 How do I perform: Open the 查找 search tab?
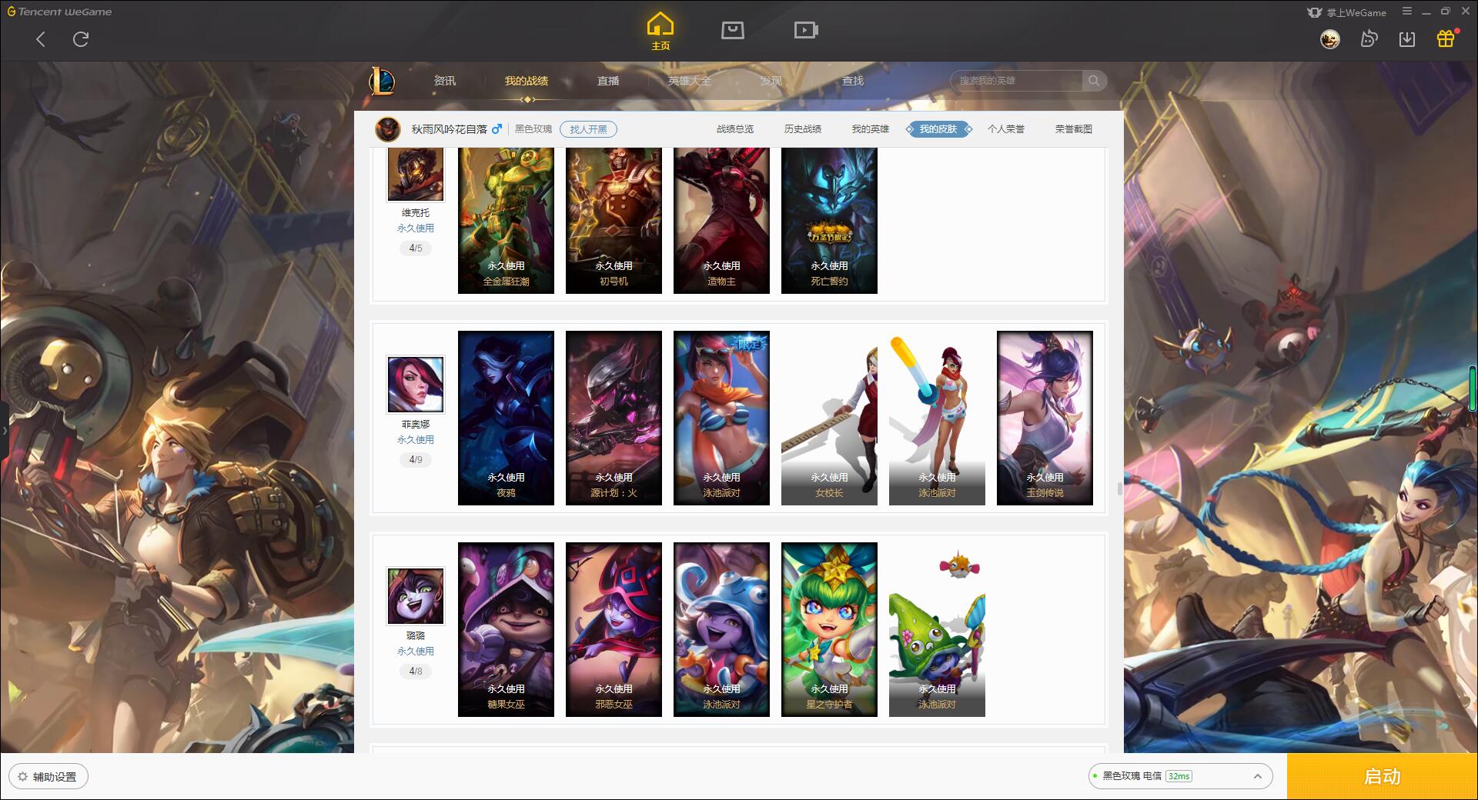(x=853, y=81)
